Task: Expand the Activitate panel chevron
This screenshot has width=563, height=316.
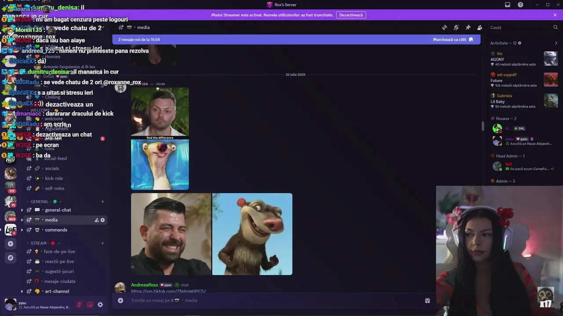Action: click(556, 43)
